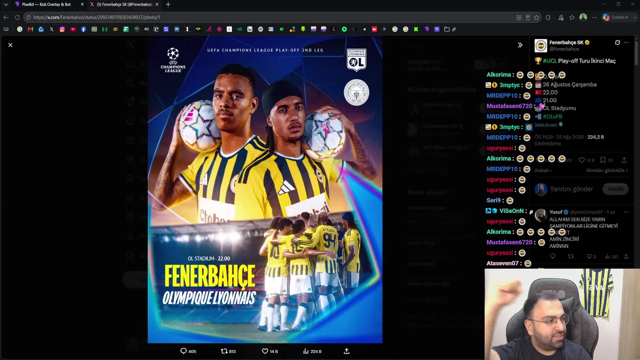The image size is (640, 360).
Task: View analytics icon showing 224 B
Action: (312, 351)
